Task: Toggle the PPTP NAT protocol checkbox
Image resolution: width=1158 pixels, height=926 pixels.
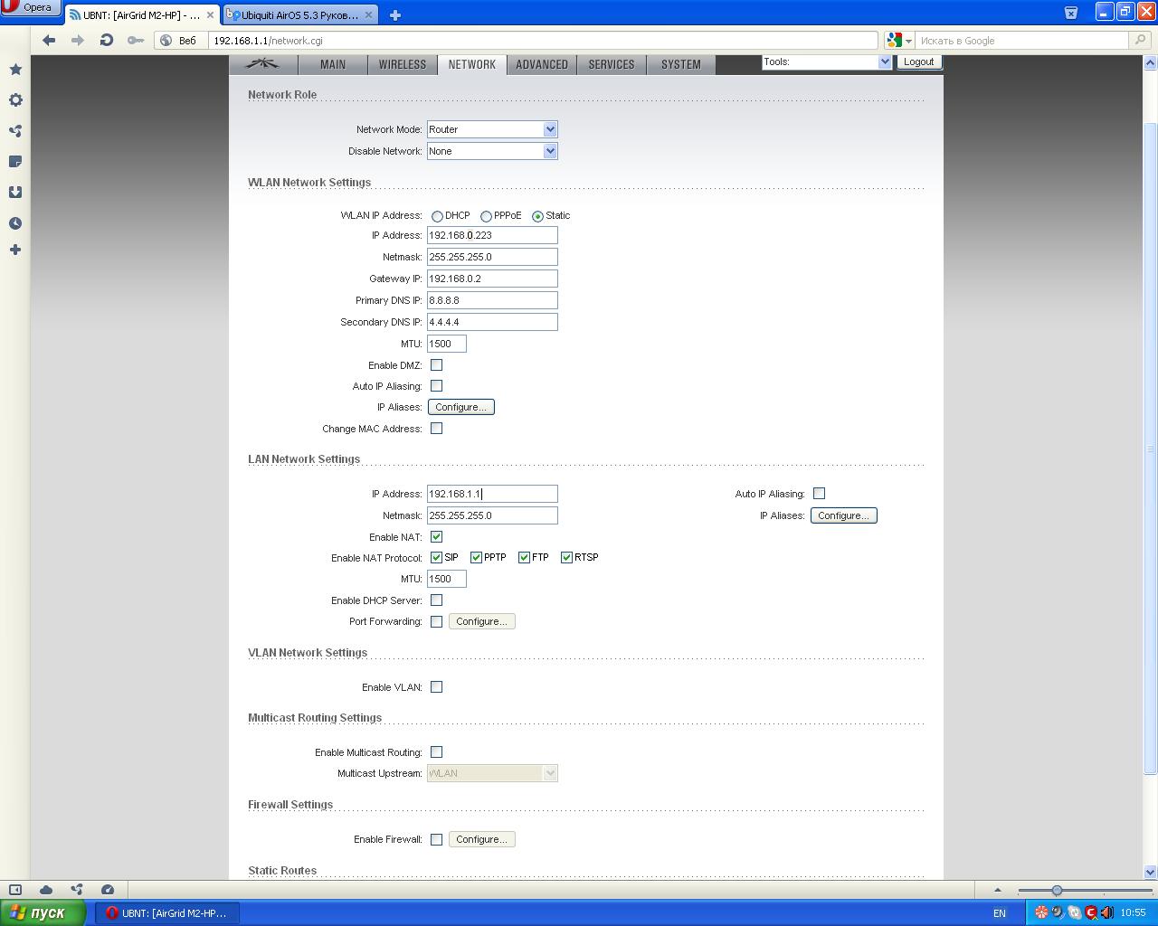Action: point(477,557)
